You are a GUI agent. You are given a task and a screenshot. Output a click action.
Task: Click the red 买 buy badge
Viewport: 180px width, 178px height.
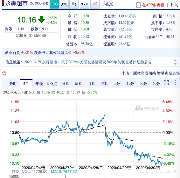[95, 4]
